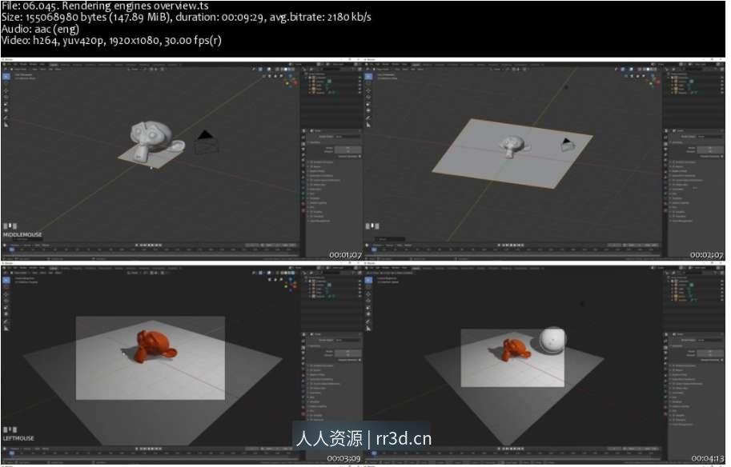Click timeline playhead marker in 00:01:07 frame
731x467 pixels.
click(x=12, y=250)
